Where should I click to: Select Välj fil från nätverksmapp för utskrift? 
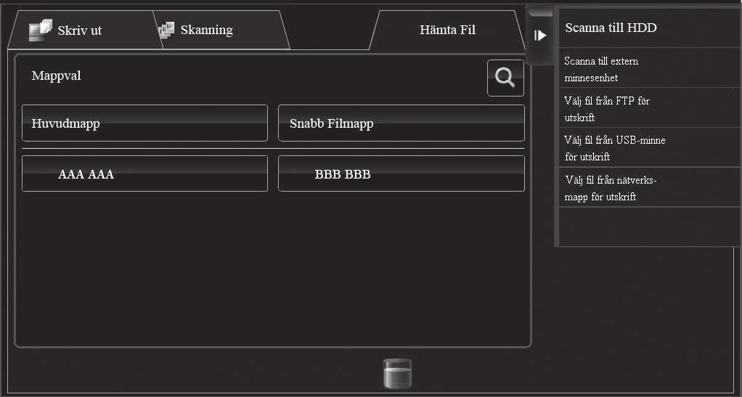pos(649,188)
